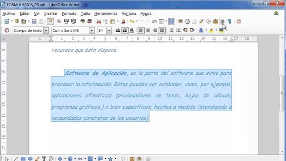Toggle AutoSpellcheck icon
The height and width of the screenshot is (161, 286).
pos(89,21)
